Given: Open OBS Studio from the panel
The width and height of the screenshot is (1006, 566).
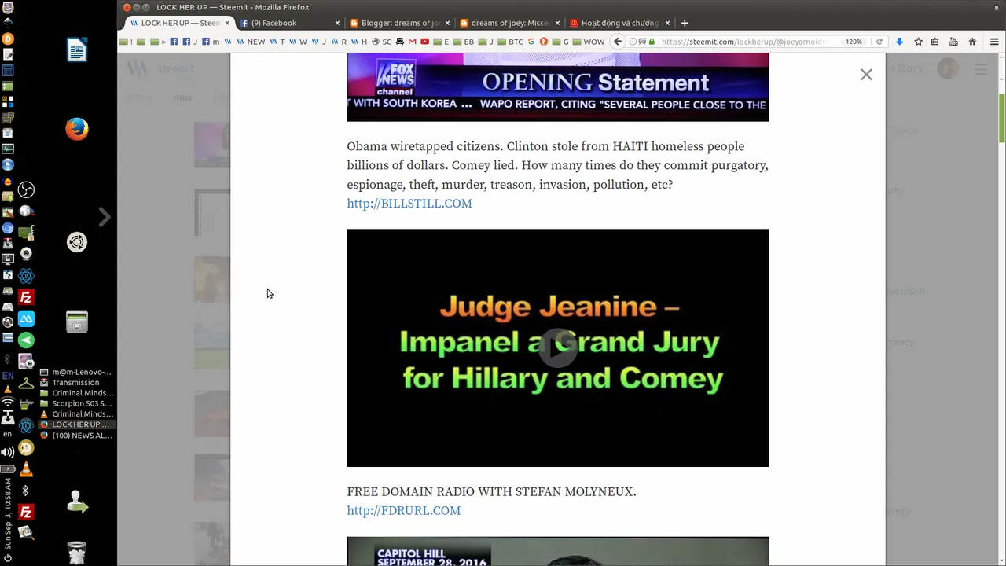Looking at the screenshot, I should tap(26, 189).
